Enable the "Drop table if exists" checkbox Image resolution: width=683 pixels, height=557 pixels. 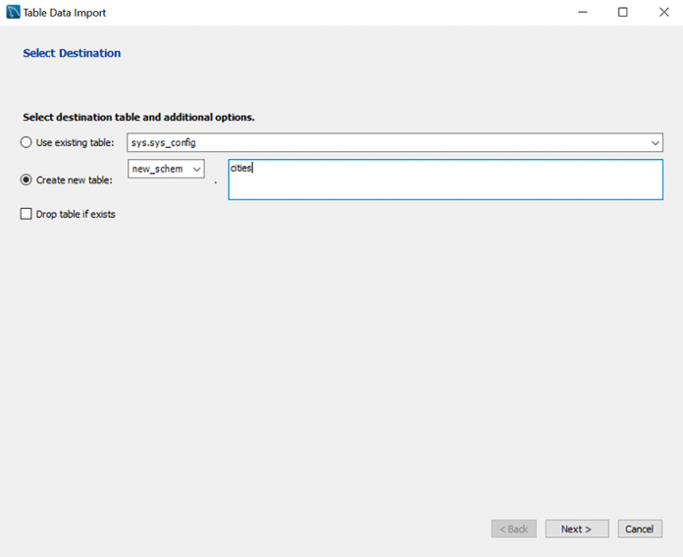coord(26,214)
